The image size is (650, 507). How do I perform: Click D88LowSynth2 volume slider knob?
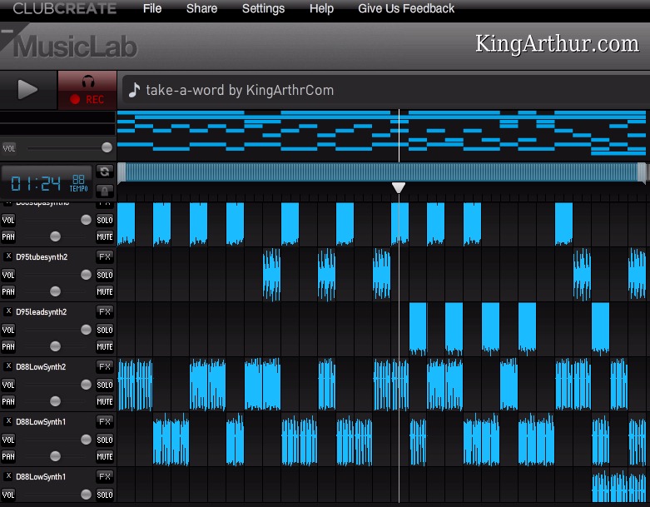pos(86,385)
